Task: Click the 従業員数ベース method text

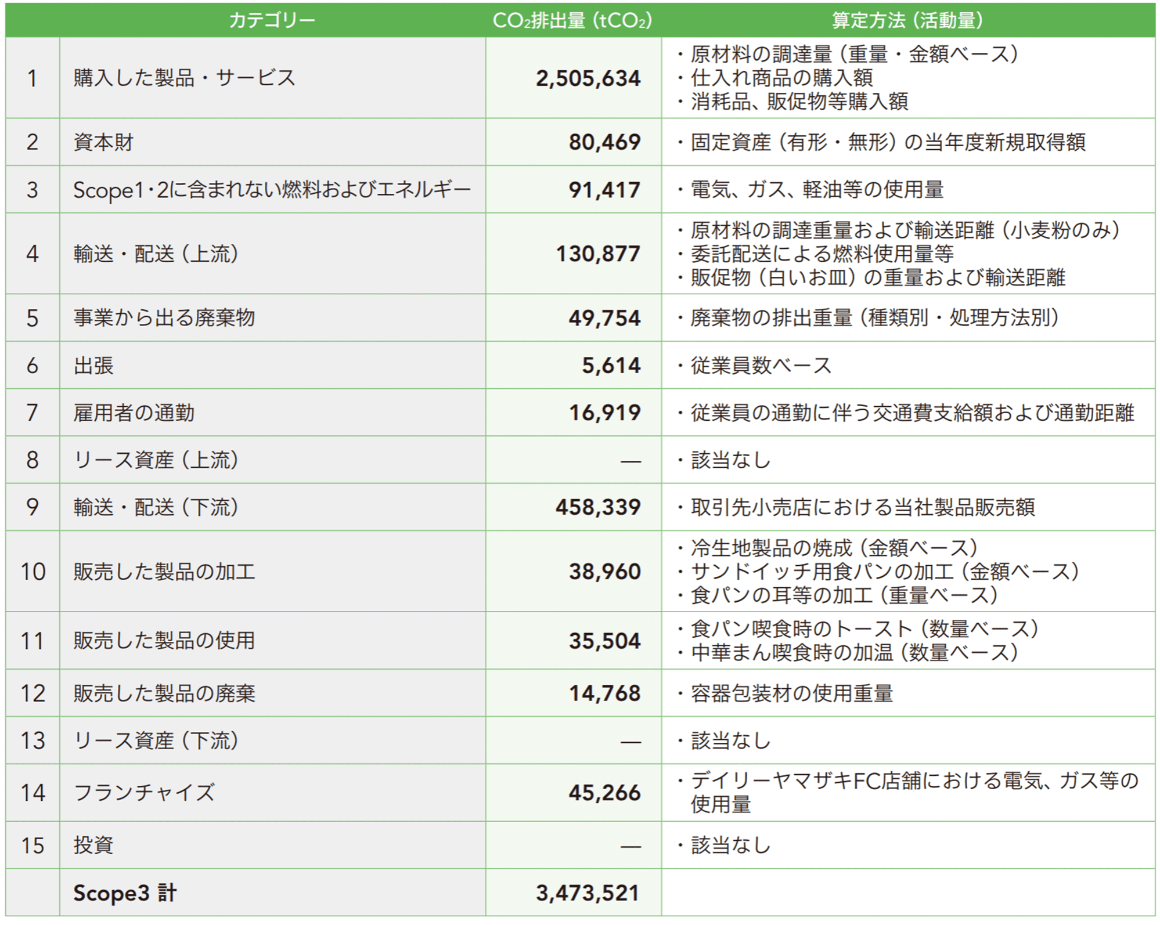Action: click(x=761, y=366)
